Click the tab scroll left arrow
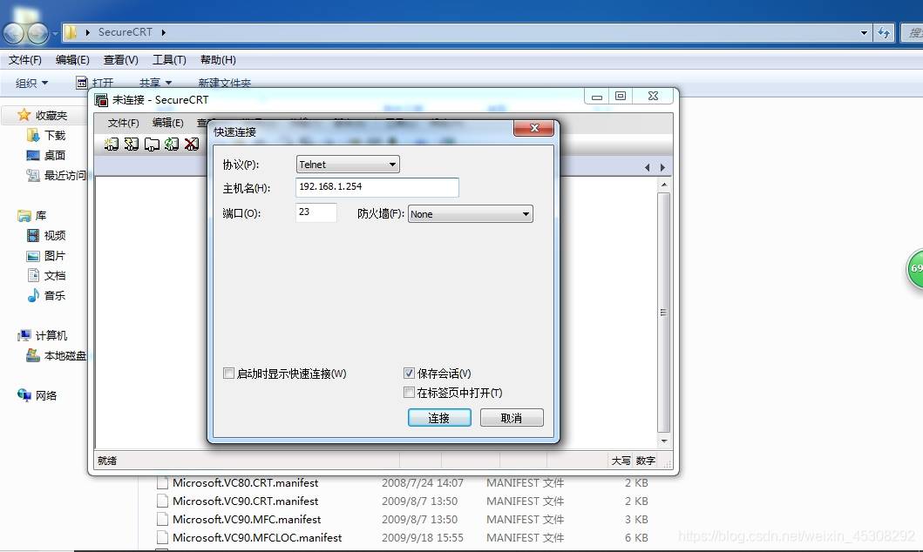The height and width of the screenshot is (552, 923). [x=647, y=167]
